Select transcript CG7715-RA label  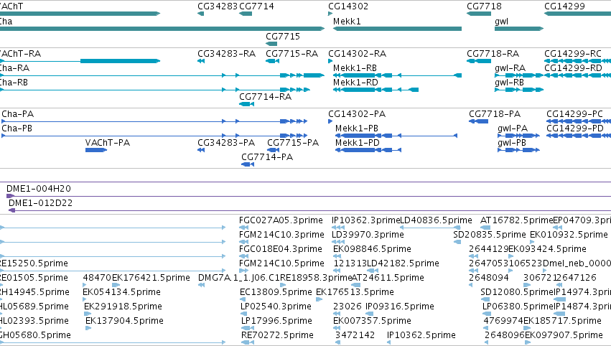(292, 54)
